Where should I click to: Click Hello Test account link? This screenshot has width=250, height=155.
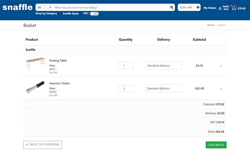point(226,8)
